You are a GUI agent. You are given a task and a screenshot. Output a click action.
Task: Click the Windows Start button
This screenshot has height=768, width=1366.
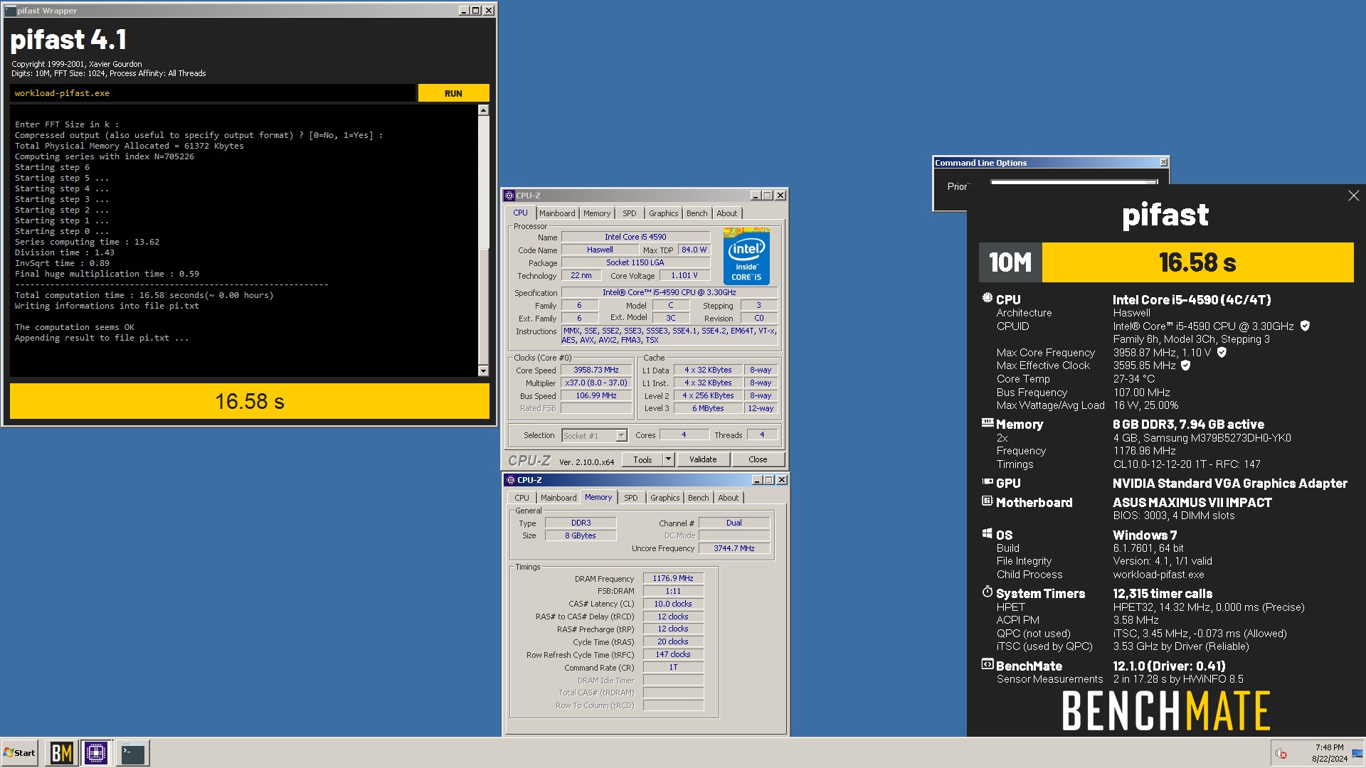coord(19,752)
